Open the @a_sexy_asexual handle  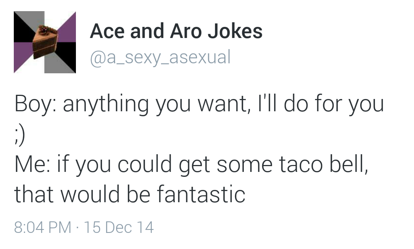coord(160,58)
